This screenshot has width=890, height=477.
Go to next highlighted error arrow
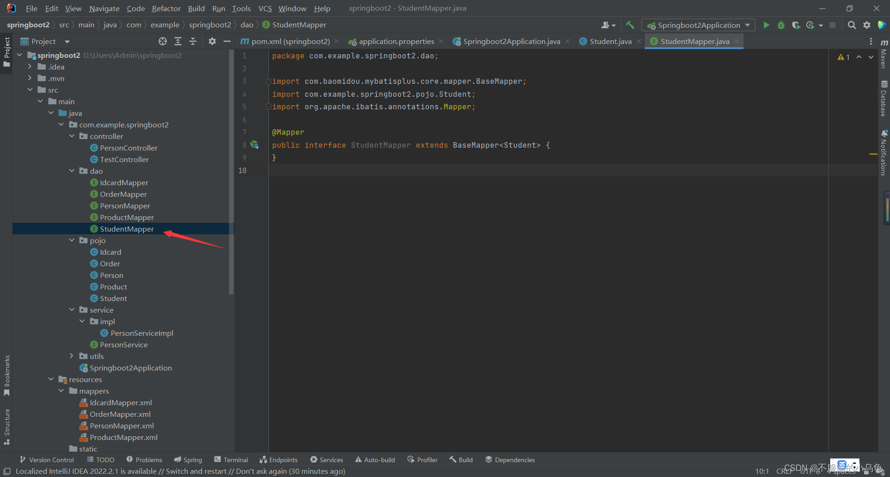click(871, 57)
